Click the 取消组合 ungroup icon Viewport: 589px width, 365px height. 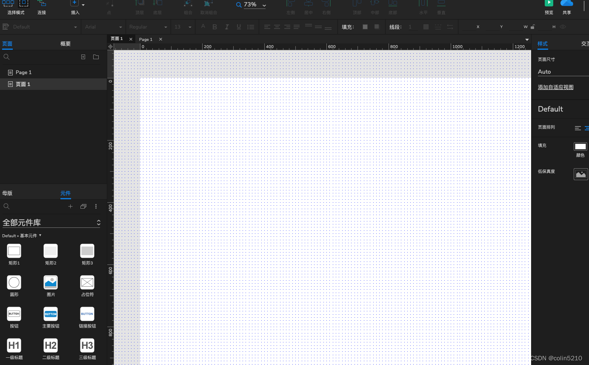click(209, 3)
